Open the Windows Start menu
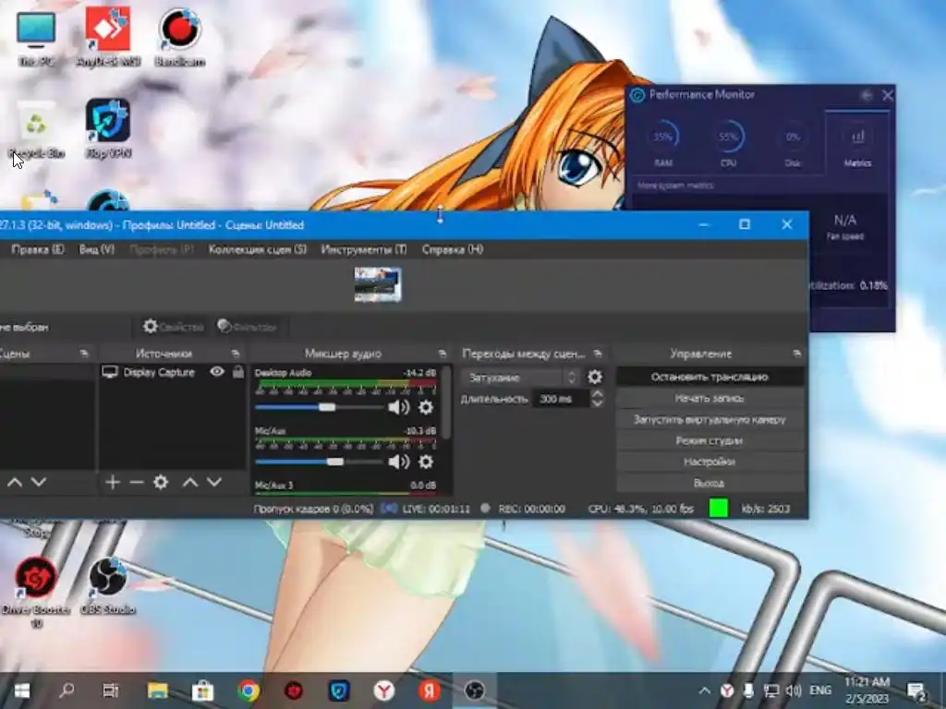Screen dimensions: 946x709 point(22,691)
